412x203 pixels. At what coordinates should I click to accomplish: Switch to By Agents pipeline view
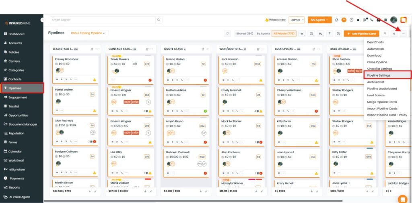[264, 34]
